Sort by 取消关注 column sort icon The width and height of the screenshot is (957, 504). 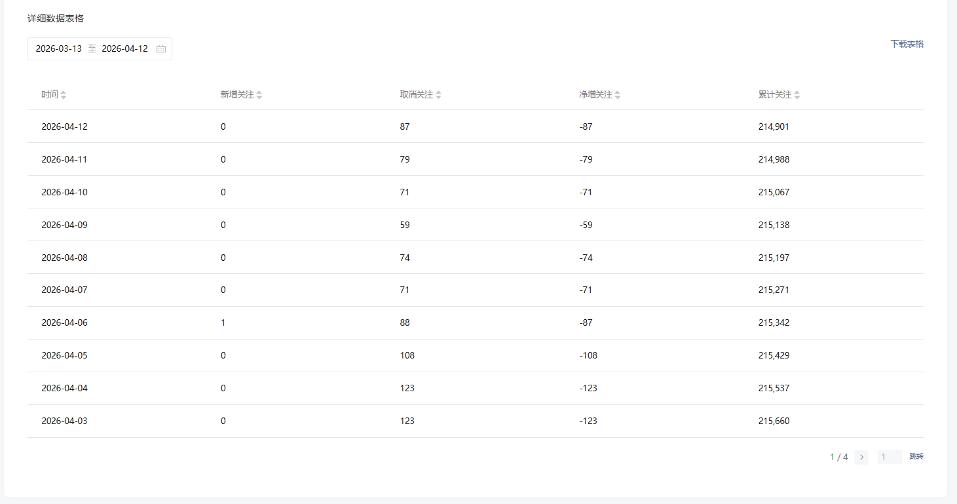click(439, 95)
